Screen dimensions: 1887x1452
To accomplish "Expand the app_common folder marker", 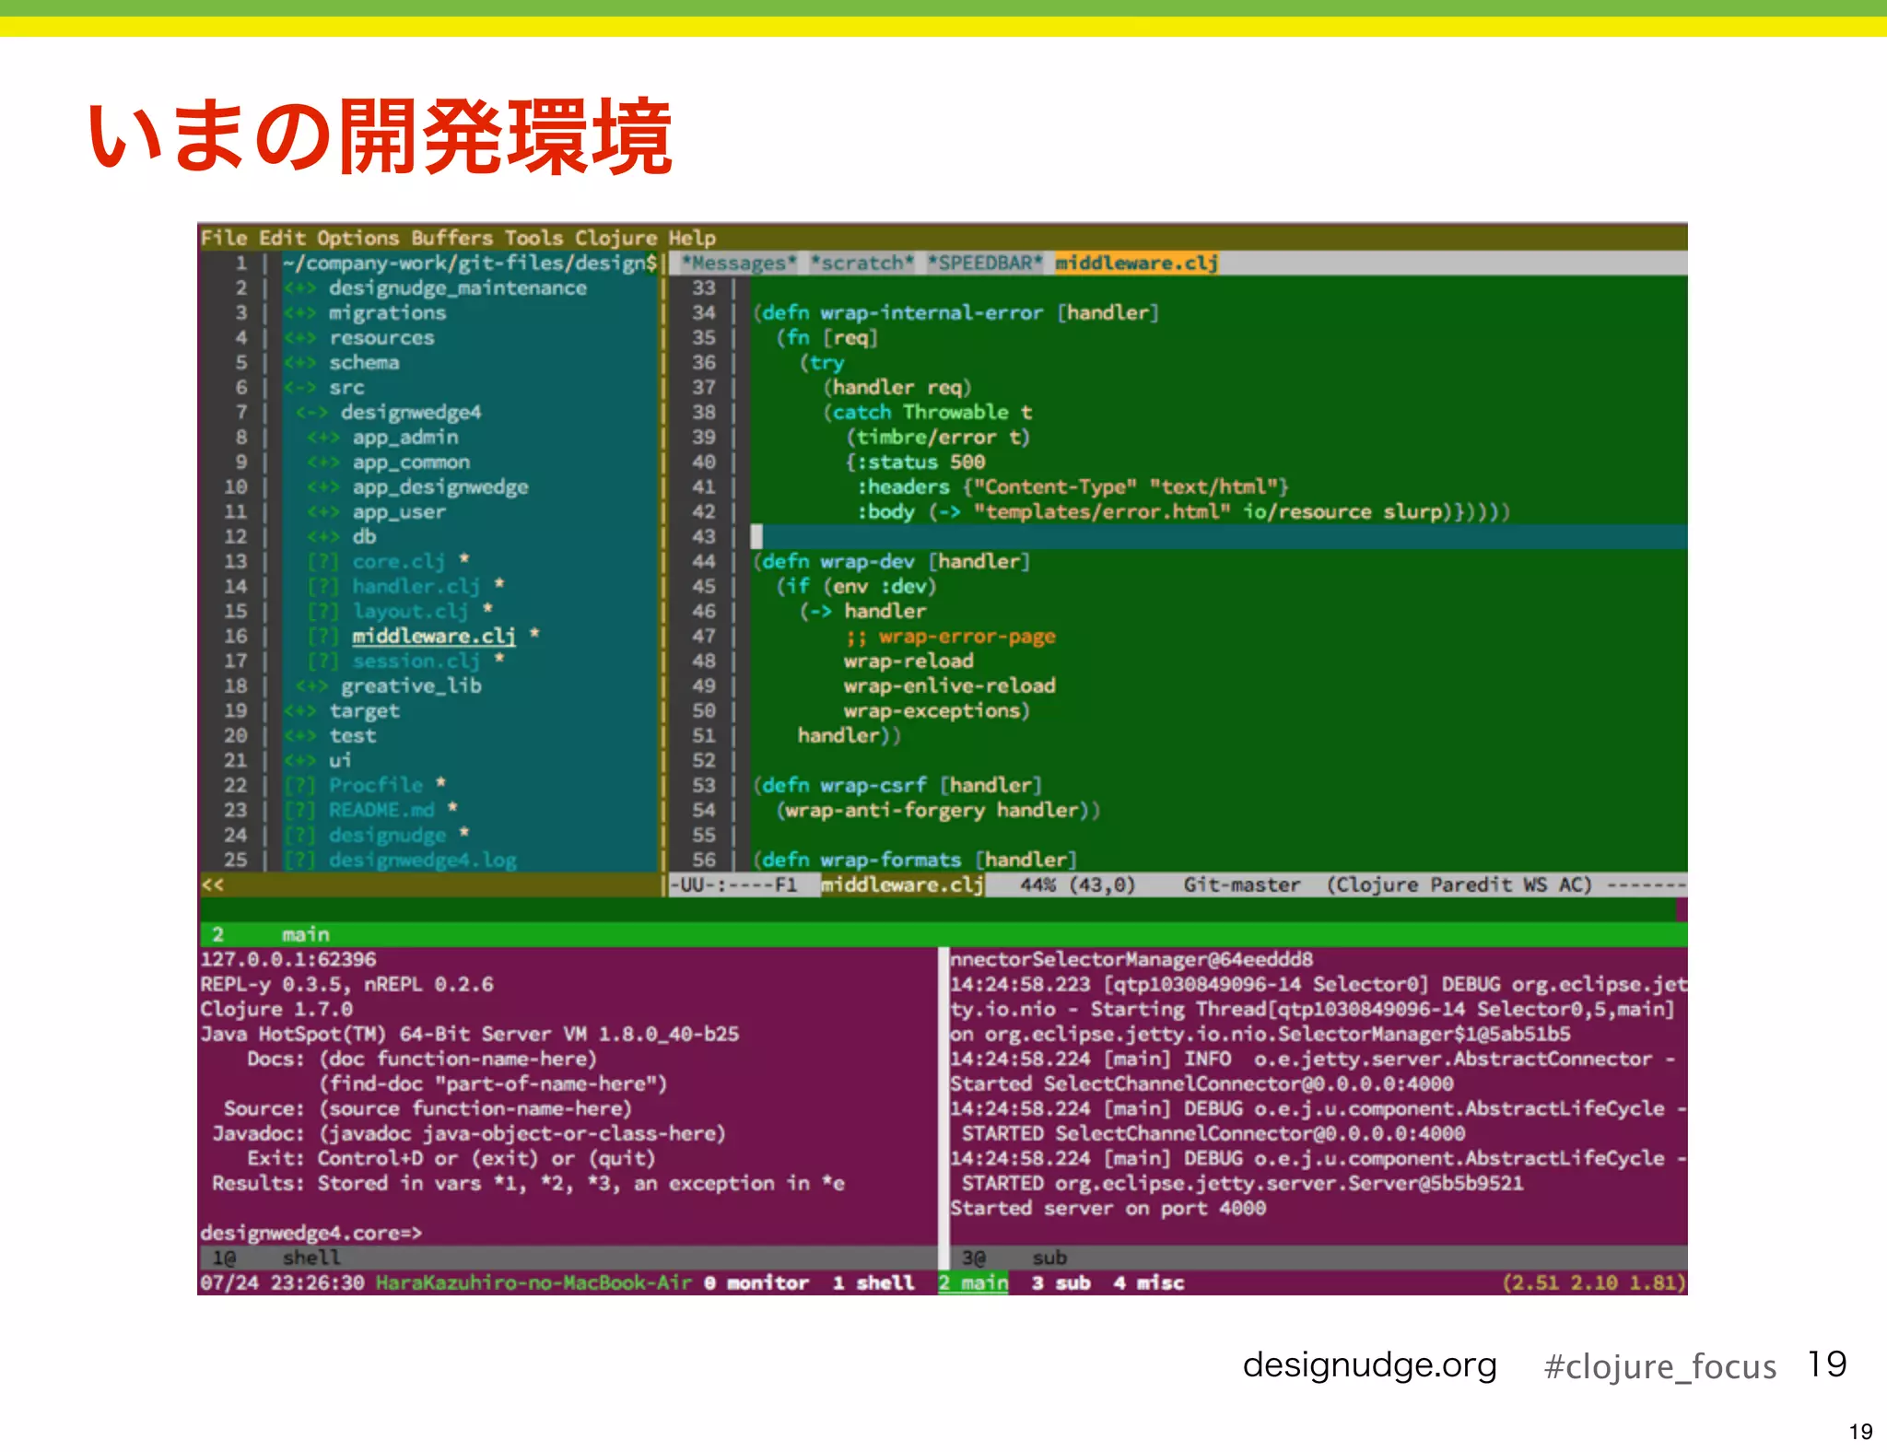I will tap(323, 462).
